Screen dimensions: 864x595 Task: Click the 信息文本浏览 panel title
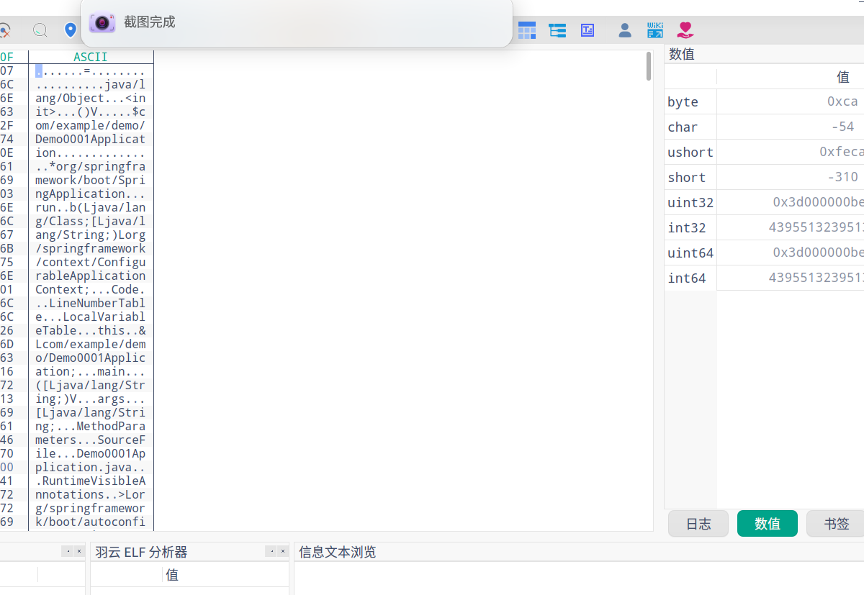(x=337, y=551)
